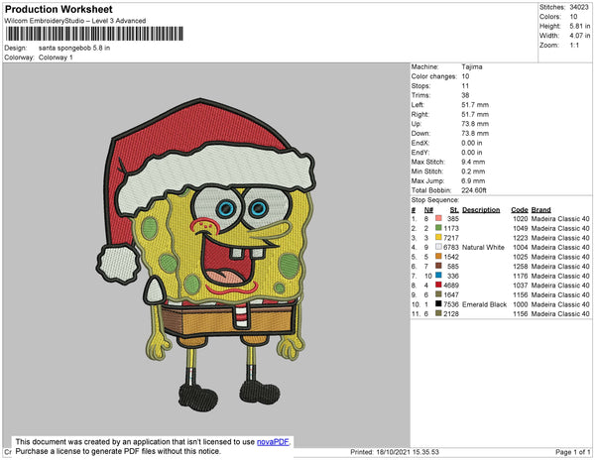Click the 'St.' column header
The image size is (595, 460).
coord(454,210)
